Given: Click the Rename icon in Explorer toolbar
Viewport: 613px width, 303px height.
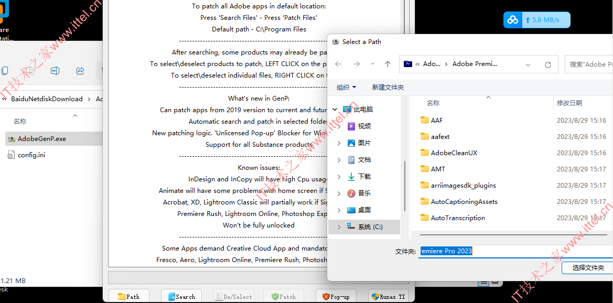Looking at the screenshot, I should click(55, 70).
